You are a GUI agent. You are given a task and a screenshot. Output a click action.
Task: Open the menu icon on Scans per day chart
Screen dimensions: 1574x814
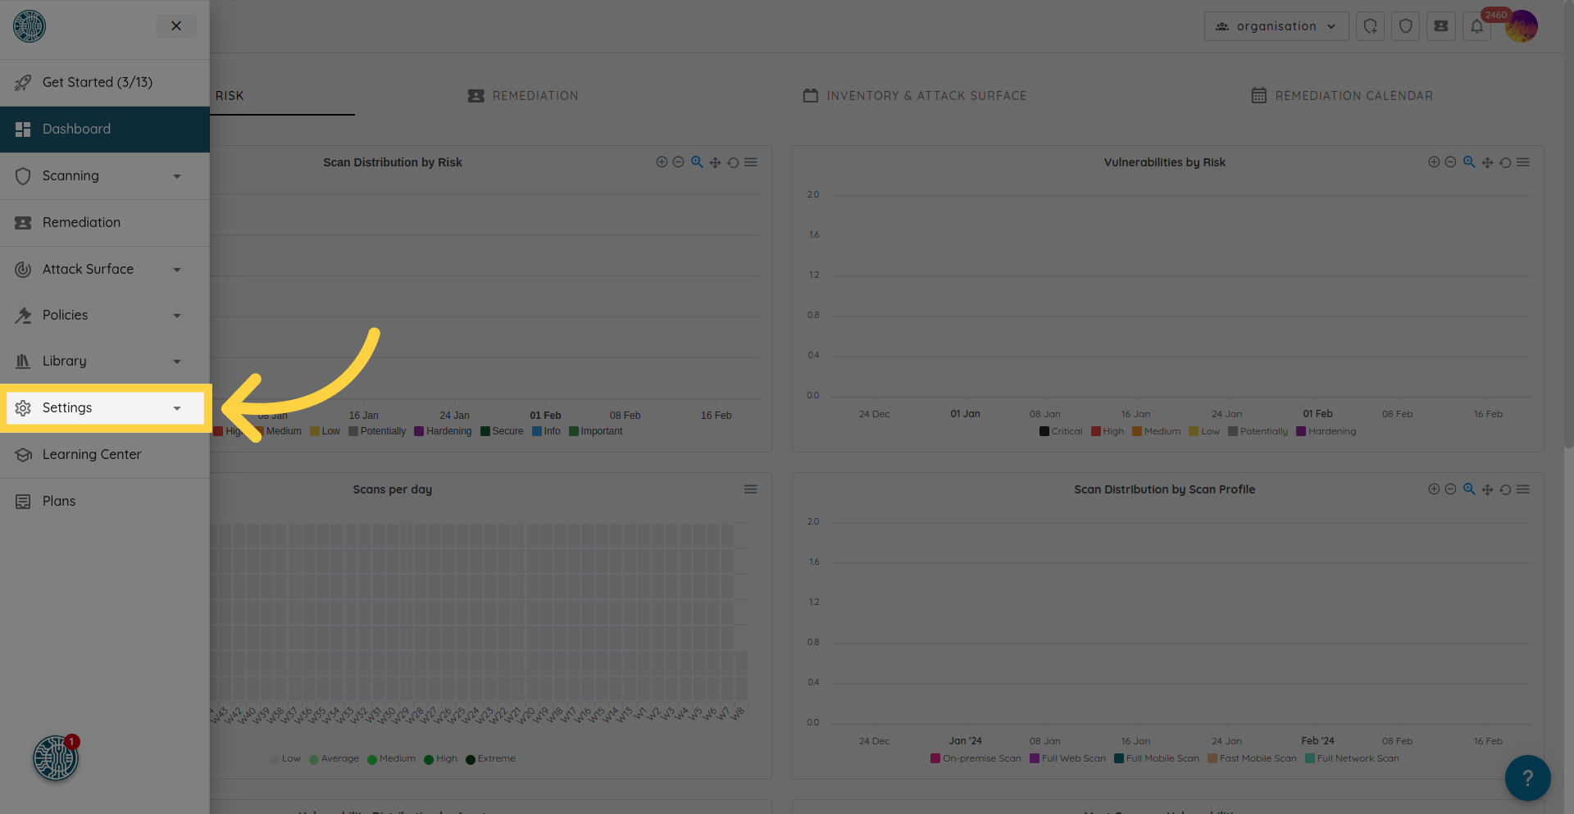[750, 489]
